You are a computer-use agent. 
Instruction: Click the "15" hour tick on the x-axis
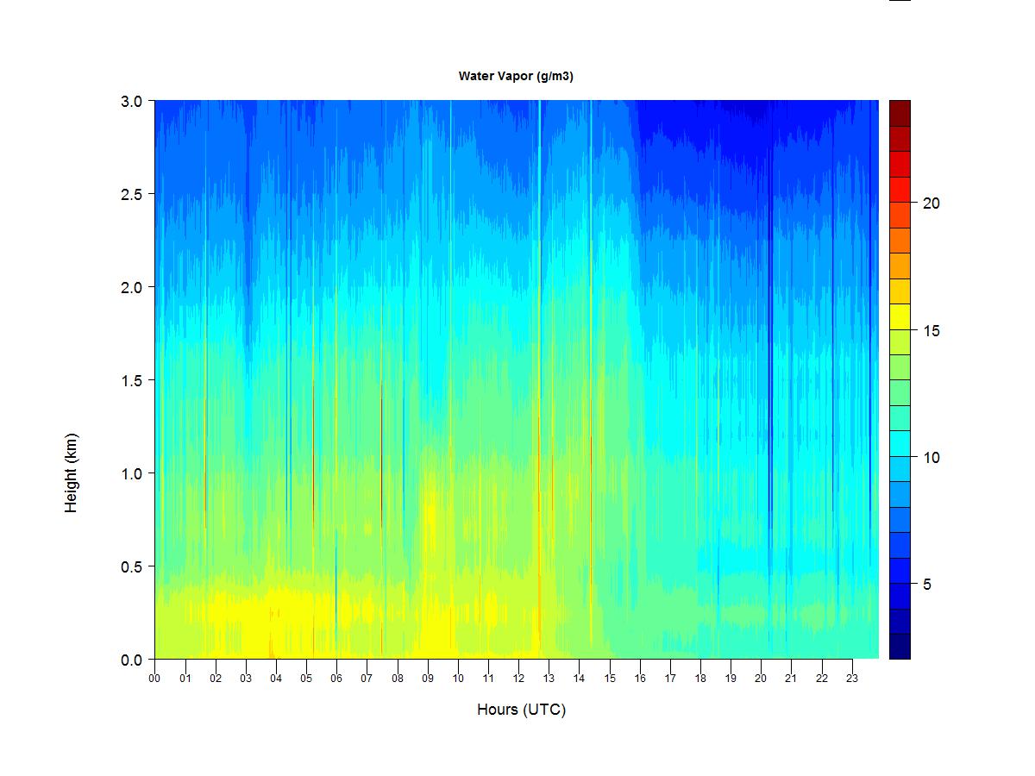(x=610, y=679)
